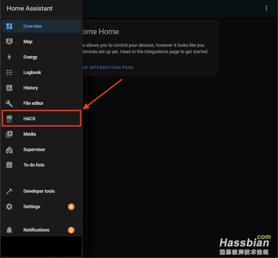This screenshot has height=258, width=278.
Task: Open the Map panel
Action: pos(42,42)
